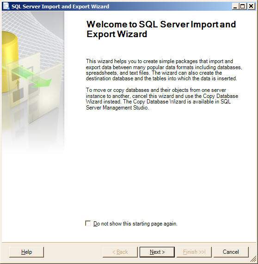Viewport: 258px width, 264px height.
Task: Minimize the wizard window
Action: [x=235, y=6]
